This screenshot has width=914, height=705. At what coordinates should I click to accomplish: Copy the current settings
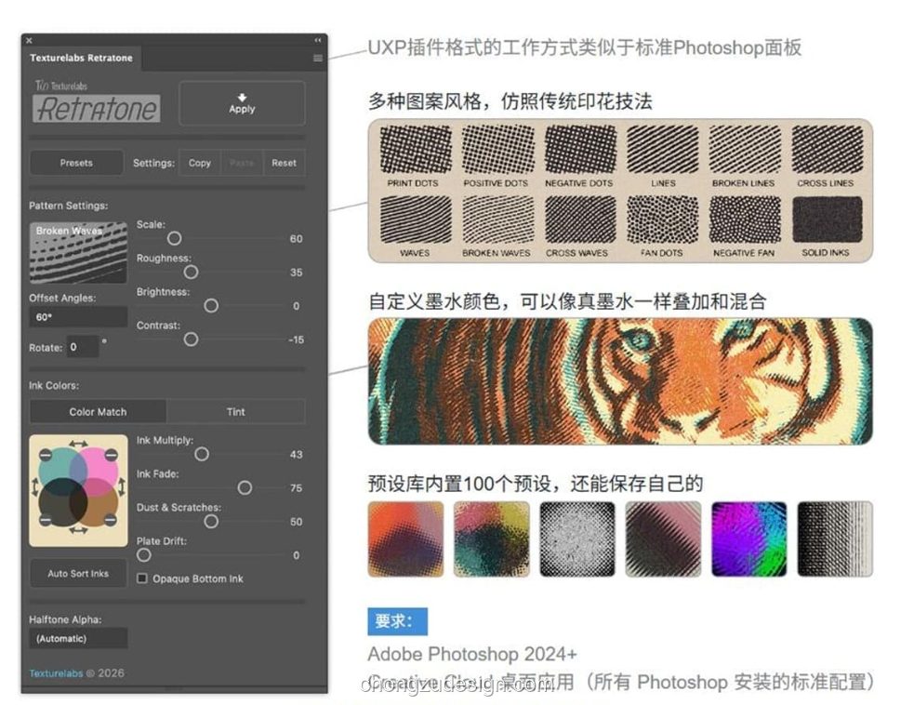click(199, 163)
